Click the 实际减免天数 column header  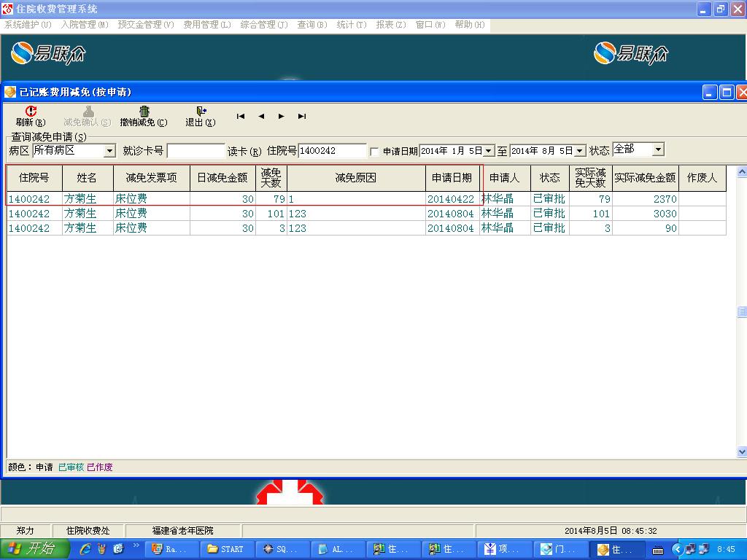pos(591,178)
